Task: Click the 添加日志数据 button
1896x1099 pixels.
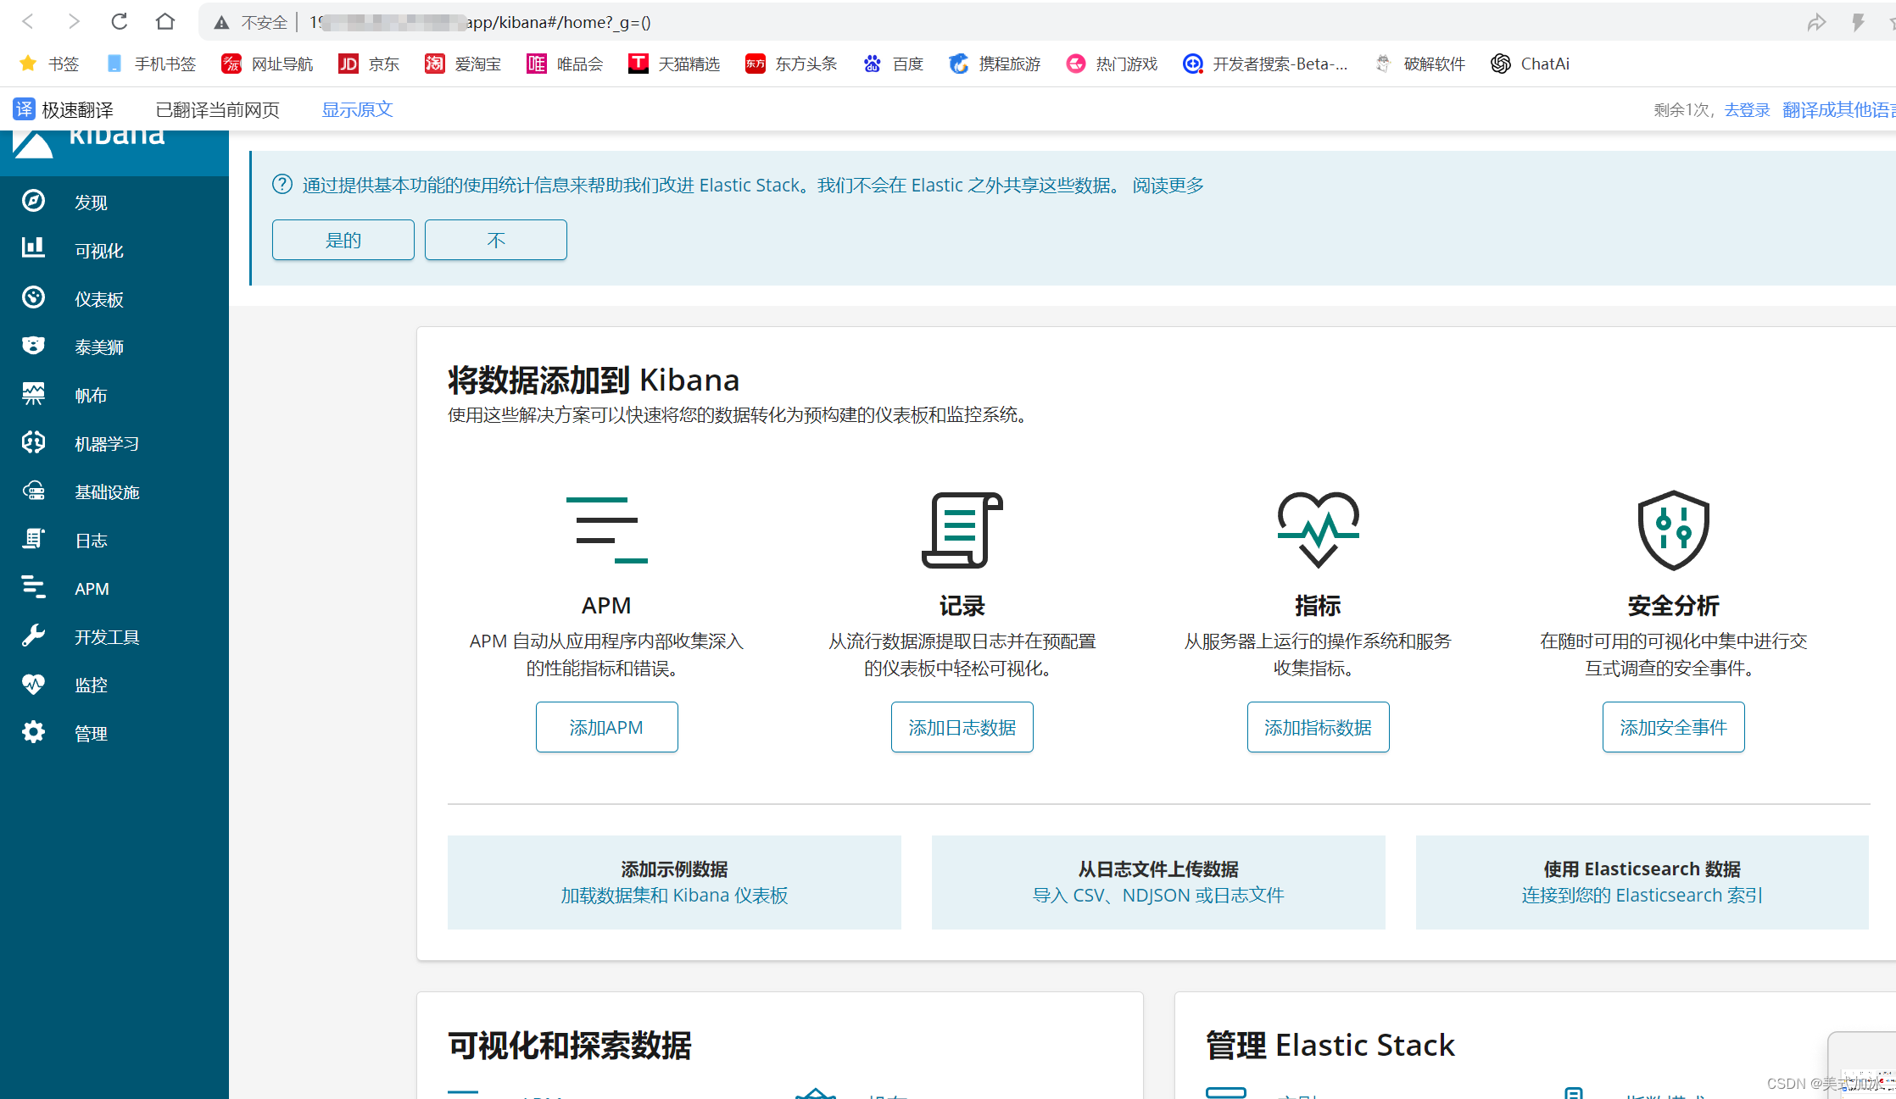Action: (x=962, y=727)
